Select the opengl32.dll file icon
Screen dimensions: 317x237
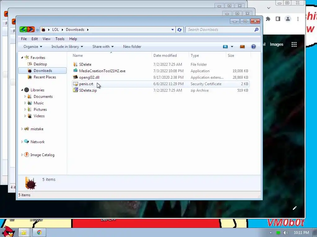[x=76, y=77]
